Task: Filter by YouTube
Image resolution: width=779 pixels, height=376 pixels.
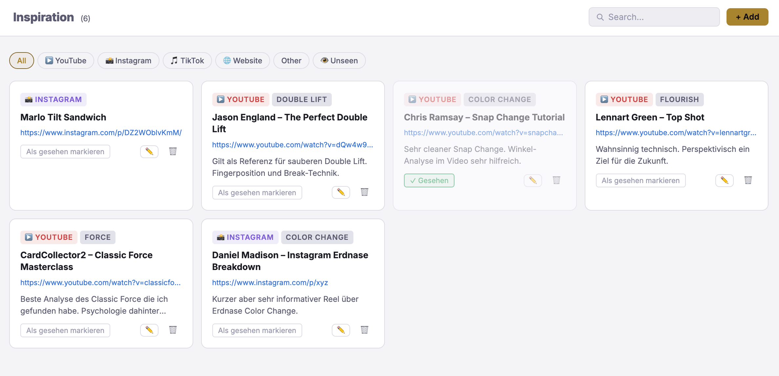Action: (66, 61)
